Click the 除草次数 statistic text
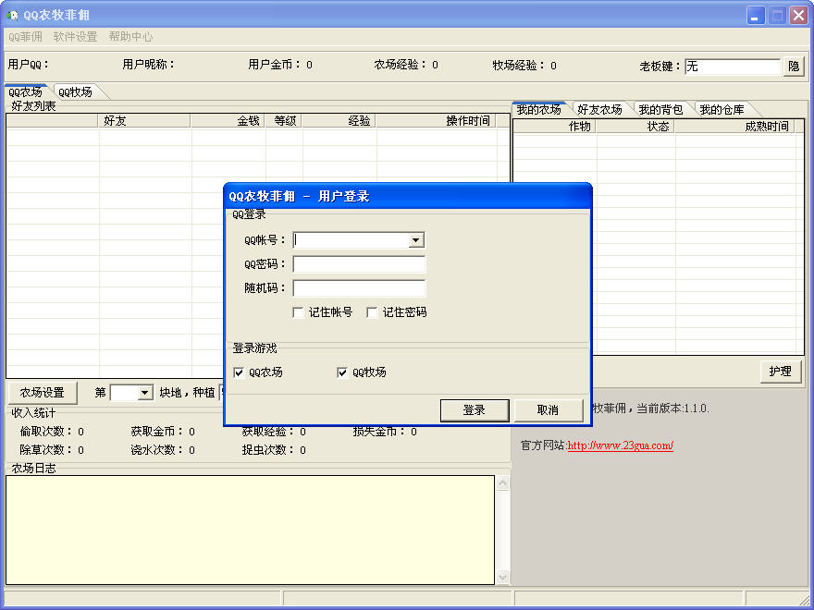This screenshot has height=610, width=814. (52, 450)
